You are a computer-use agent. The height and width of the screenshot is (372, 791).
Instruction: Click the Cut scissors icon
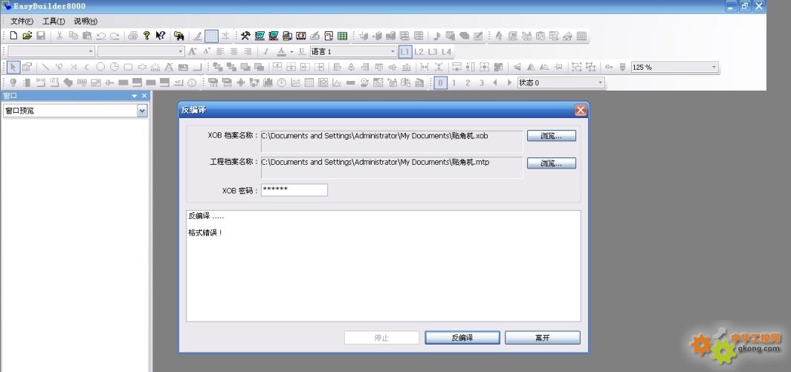point(59,36)
